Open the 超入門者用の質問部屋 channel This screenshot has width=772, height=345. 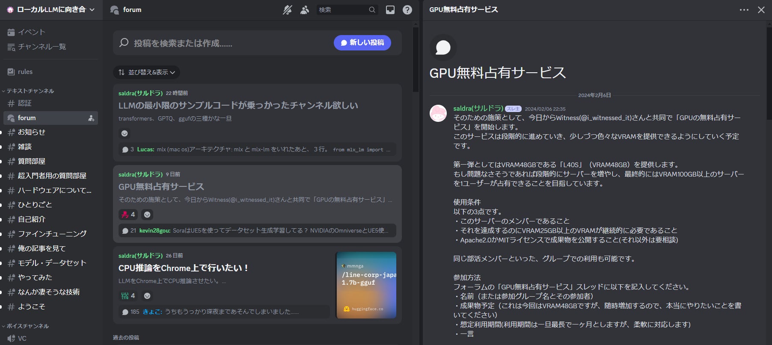click(x=50, y=176)
